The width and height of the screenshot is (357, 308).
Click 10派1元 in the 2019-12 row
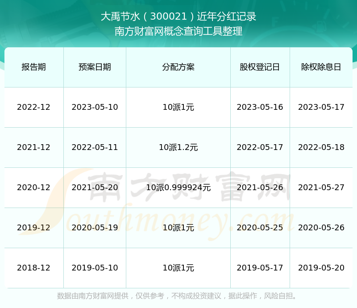pyautogui.click(x=178, y=227)
